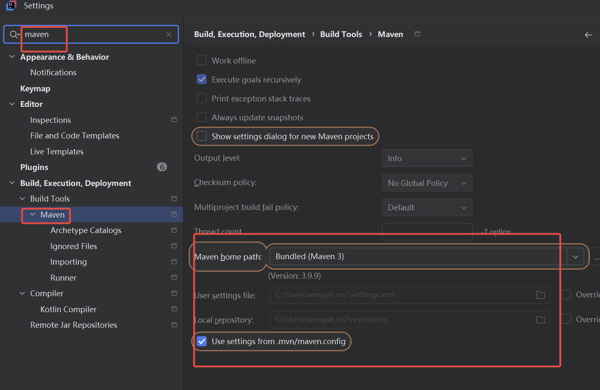Open File and Code Templates page
The height and width of the screenshot is (390, 600).
pyautogui.click(x=75, y=135)
